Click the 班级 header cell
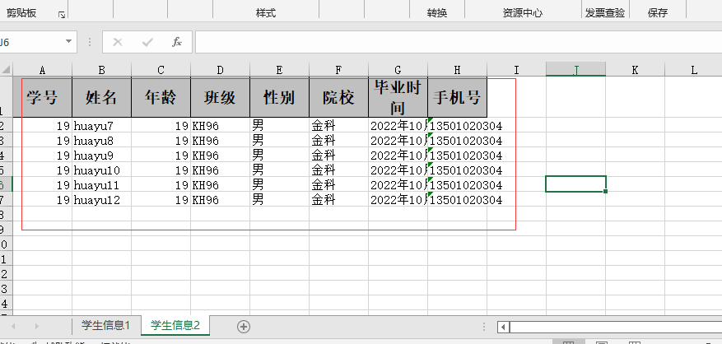 tap(220, 97)
